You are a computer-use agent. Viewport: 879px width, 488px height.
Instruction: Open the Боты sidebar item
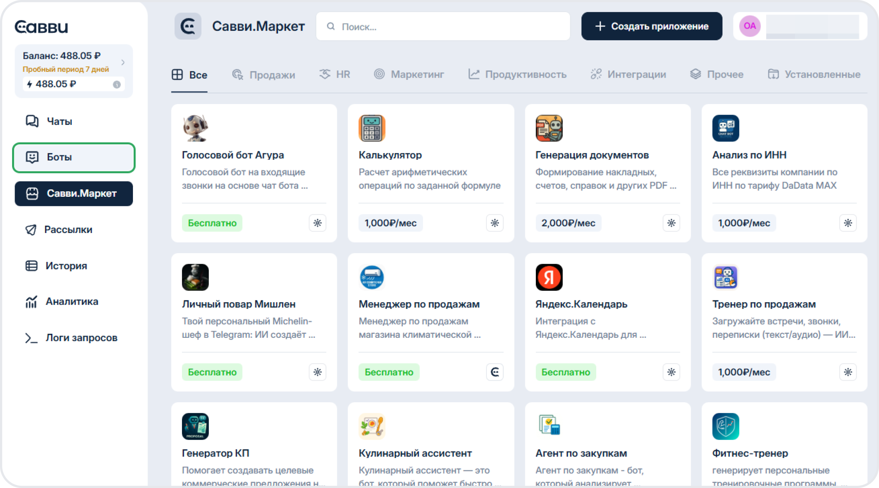tap(73, 157)
